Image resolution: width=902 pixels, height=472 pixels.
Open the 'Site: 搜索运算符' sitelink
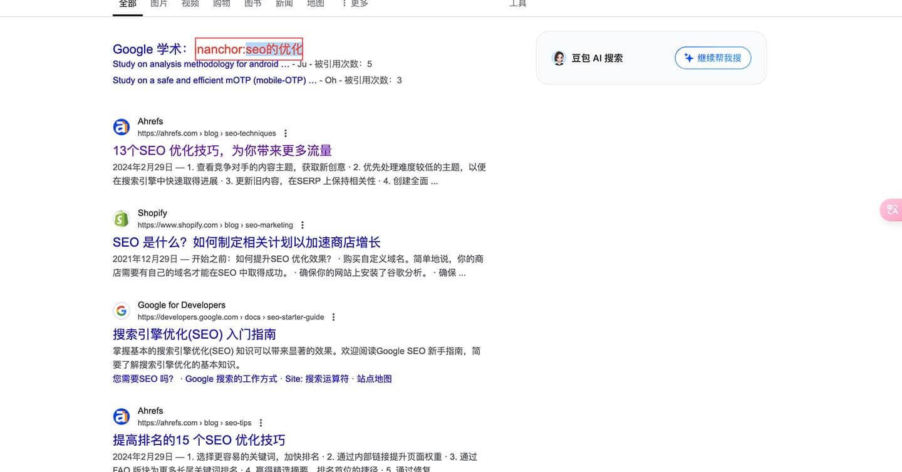[x=317, y=379]
